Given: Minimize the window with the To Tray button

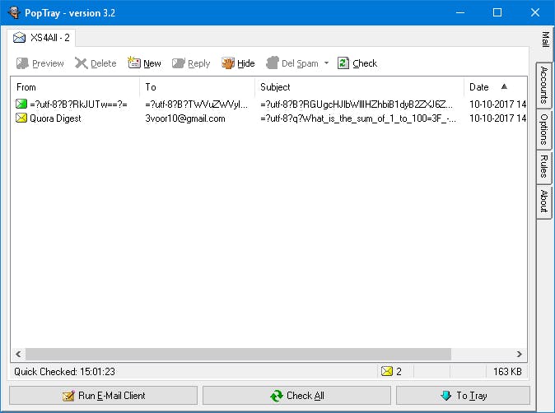Looking at the screenshot, I should 463,396.
